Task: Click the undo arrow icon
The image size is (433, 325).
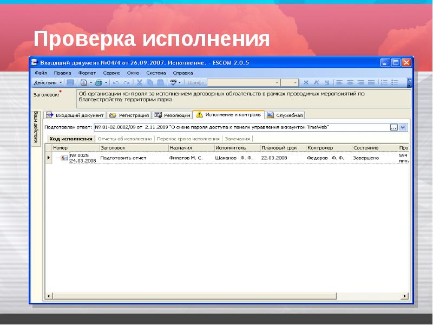Action: pos(116,83)
